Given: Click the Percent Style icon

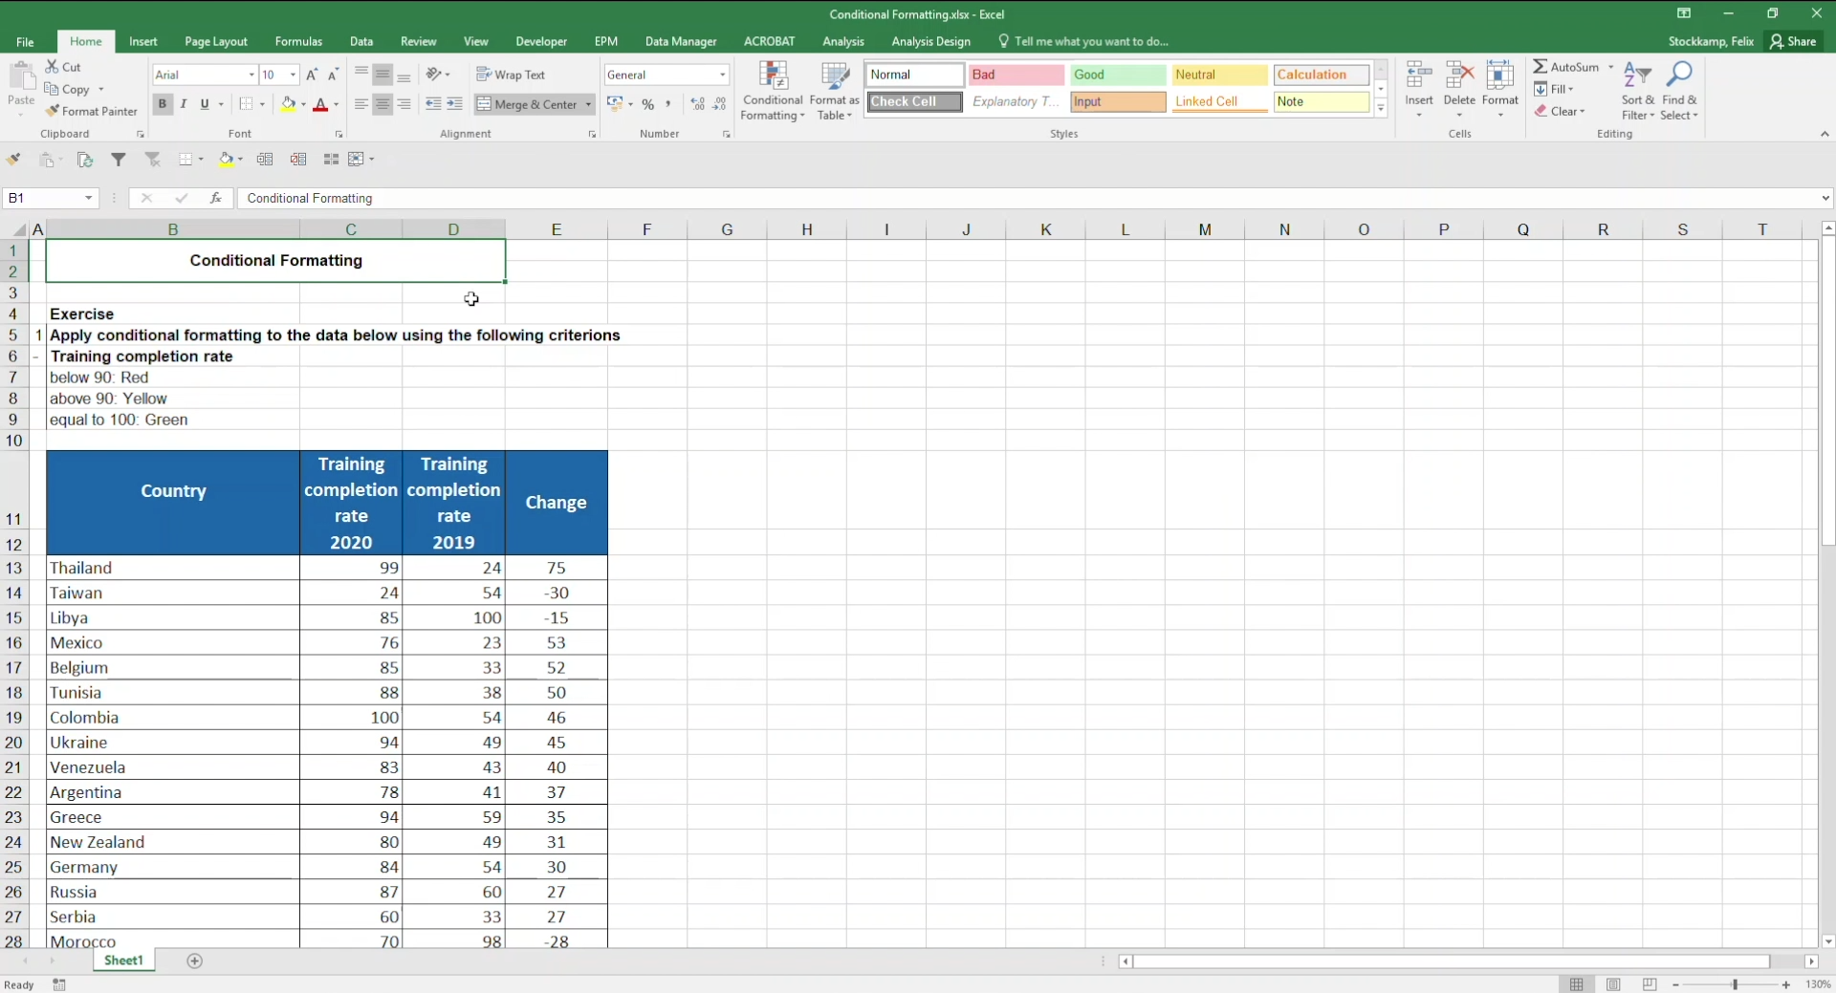Looking at the screenshot, I should pos(648,104).
